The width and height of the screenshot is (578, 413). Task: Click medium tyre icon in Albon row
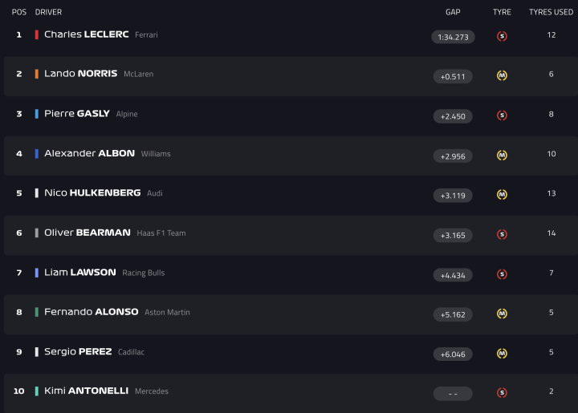(502, 155)
